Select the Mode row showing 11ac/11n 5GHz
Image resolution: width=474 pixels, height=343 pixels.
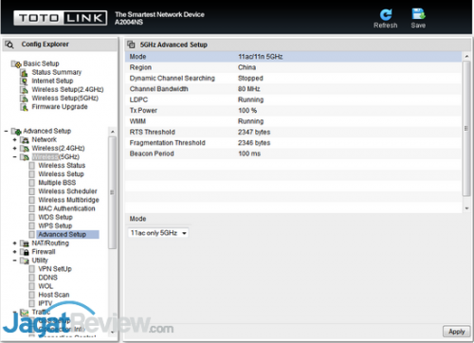point(294,57)
